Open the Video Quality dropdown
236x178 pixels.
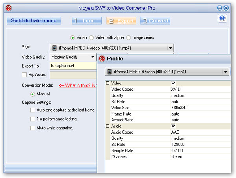point(73,57)
